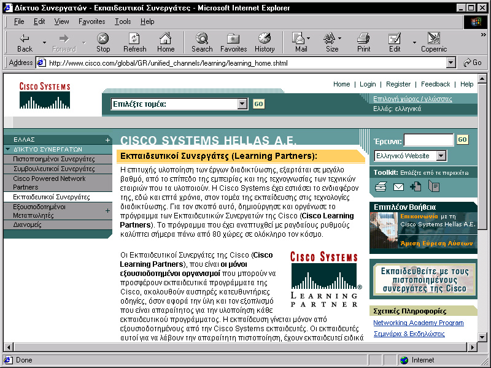Screen dimensions: 491x368
Task: Click the Edit toolbar button
Action: tap(395, 43)
